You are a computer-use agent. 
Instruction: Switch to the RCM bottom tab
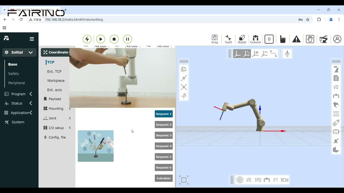(285, 180)
